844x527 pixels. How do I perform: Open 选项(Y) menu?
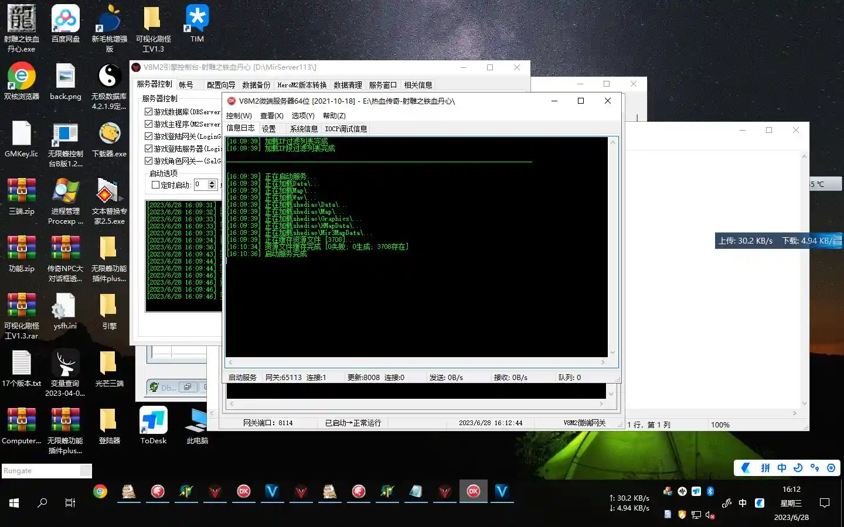(303, 116)
